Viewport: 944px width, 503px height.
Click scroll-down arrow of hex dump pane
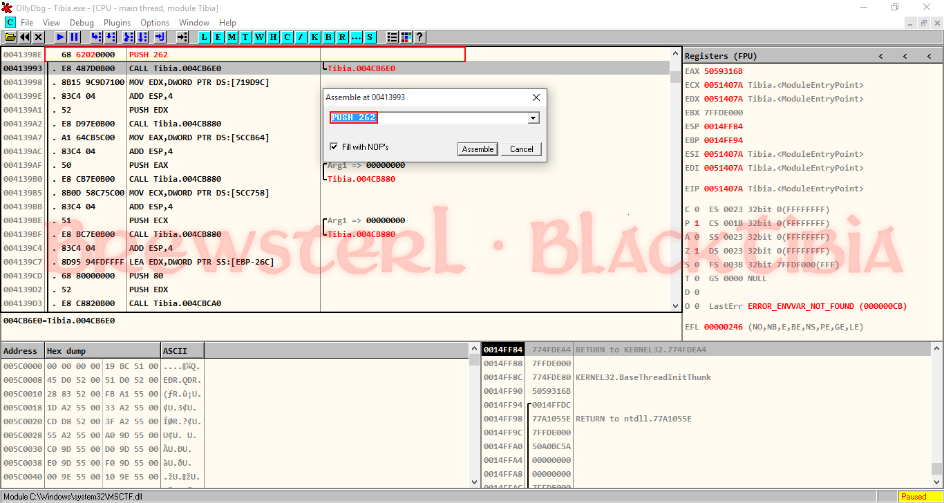[474, 482]
